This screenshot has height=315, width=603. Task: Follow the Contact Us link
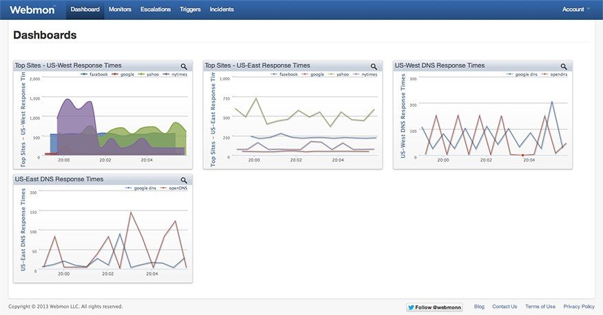tap(504, 307)
